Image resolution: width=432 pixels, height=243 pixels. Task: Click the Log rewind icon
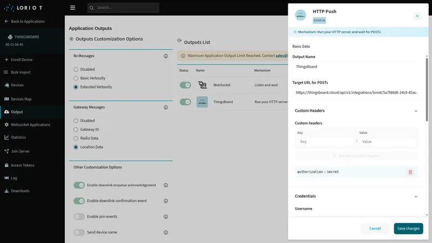6,178
